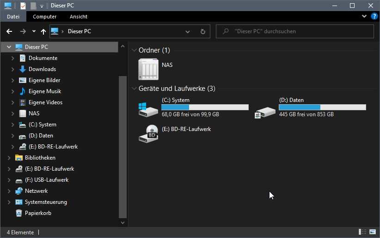Click the navigation pane scrollbar thumb
Viewport: 380px width, 238px height.
click(123, 147)
